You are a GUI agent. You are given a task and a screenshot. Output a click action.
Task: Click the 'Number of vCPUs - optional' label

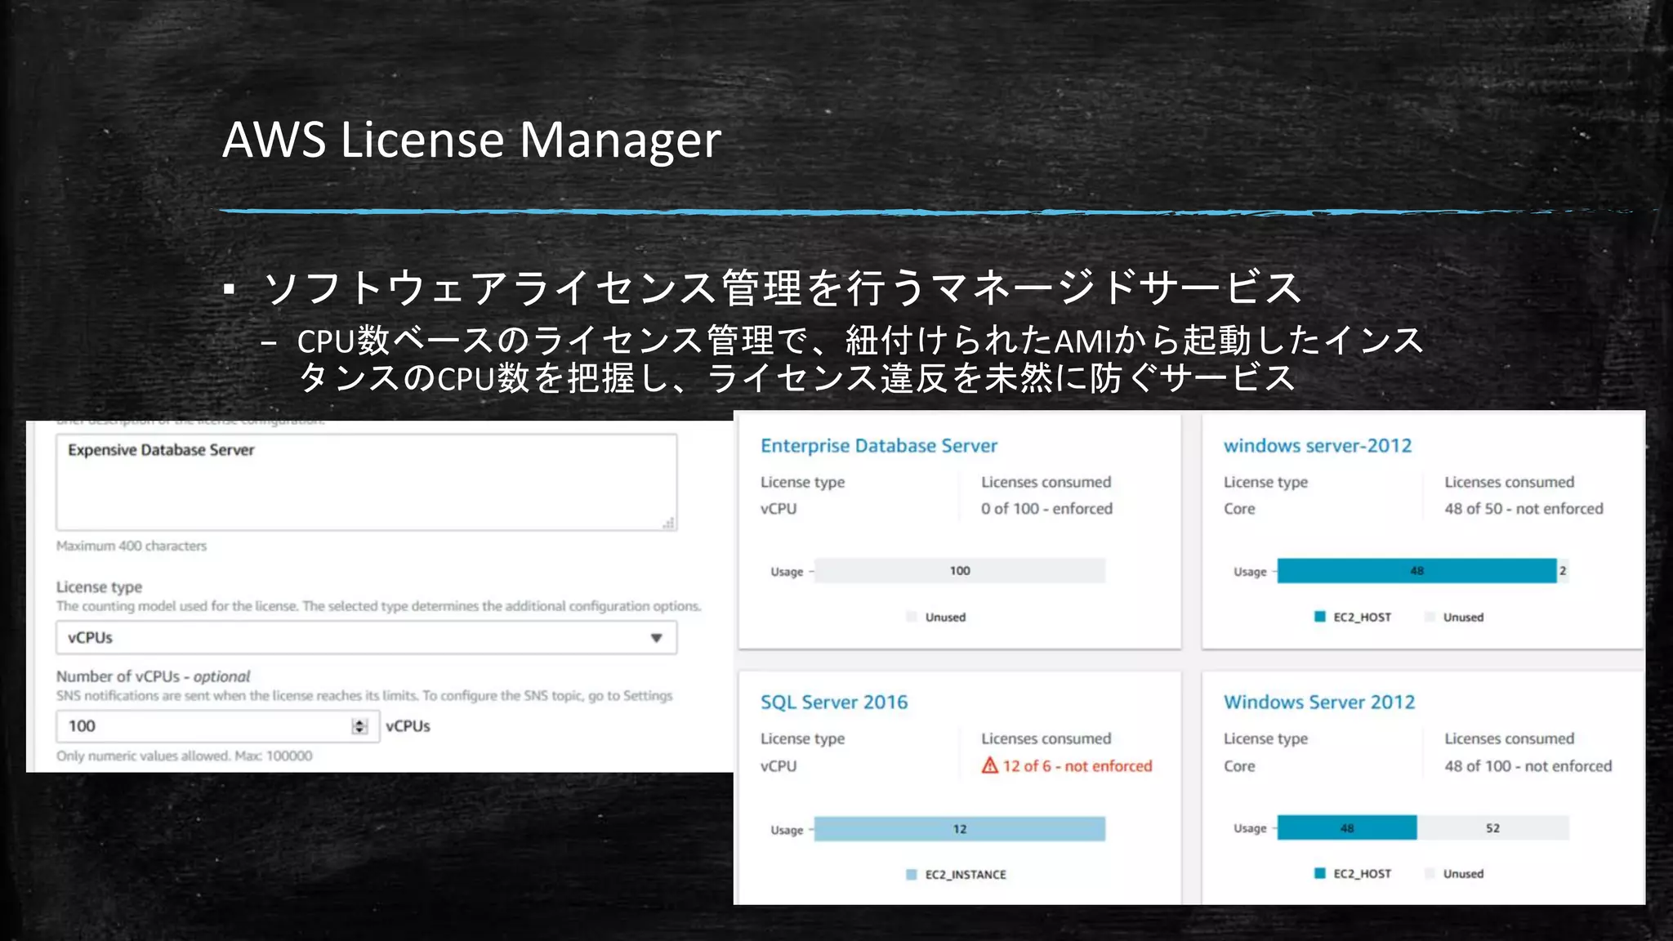[x=153, y=676]
